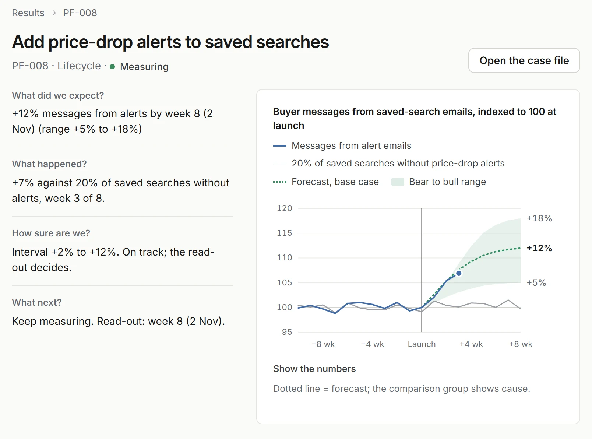The width and height of the screenshot is (592, 439).
Task: Select the PF-008 breadcrumb item
Action: click(x=80, y=13)
